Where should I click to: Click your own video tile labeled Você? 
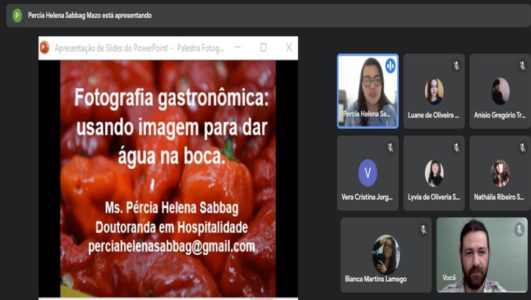(482, 255)
